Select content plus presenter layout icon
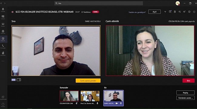 click(x=19, y=80)
